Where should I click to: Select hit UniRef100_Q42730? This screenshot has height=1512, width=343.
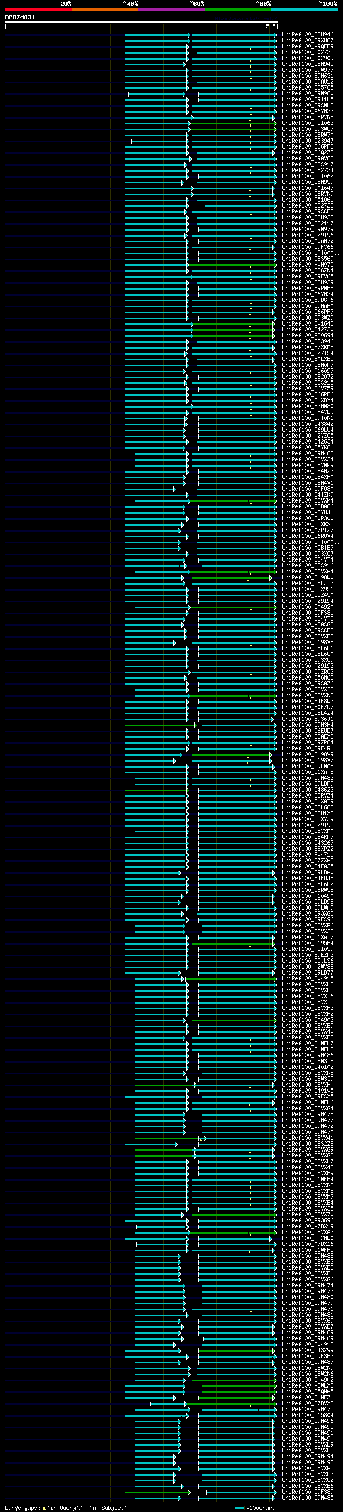(x=308, y=330)
